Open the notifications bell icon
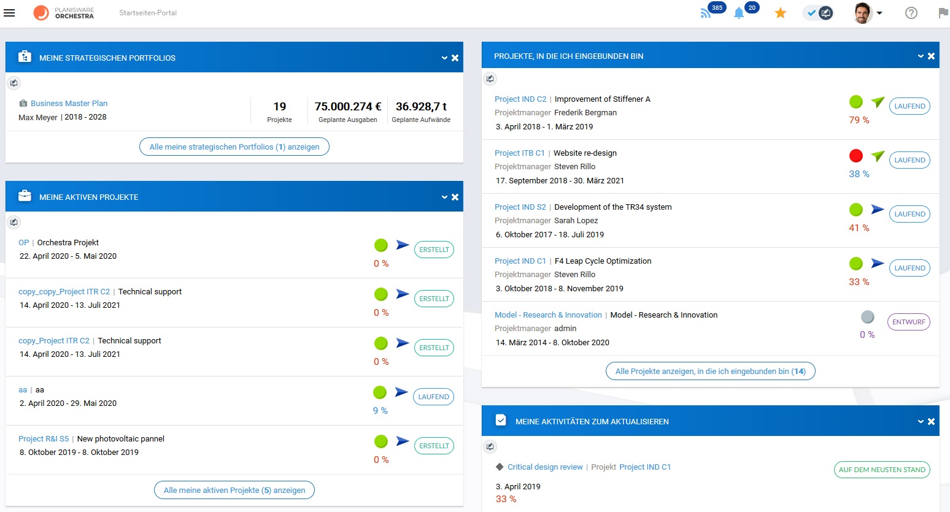 coord(739,13)
